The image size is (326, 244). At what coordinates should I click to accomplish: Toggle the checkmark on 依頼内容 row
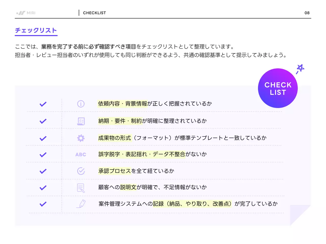coord(43,104)
